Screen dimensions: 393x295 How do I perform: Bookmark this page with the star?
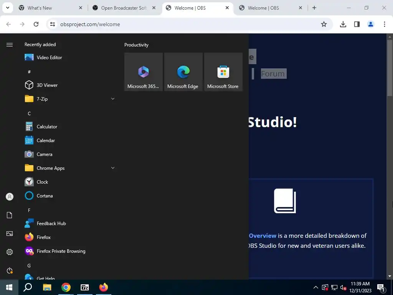(324, 24)
